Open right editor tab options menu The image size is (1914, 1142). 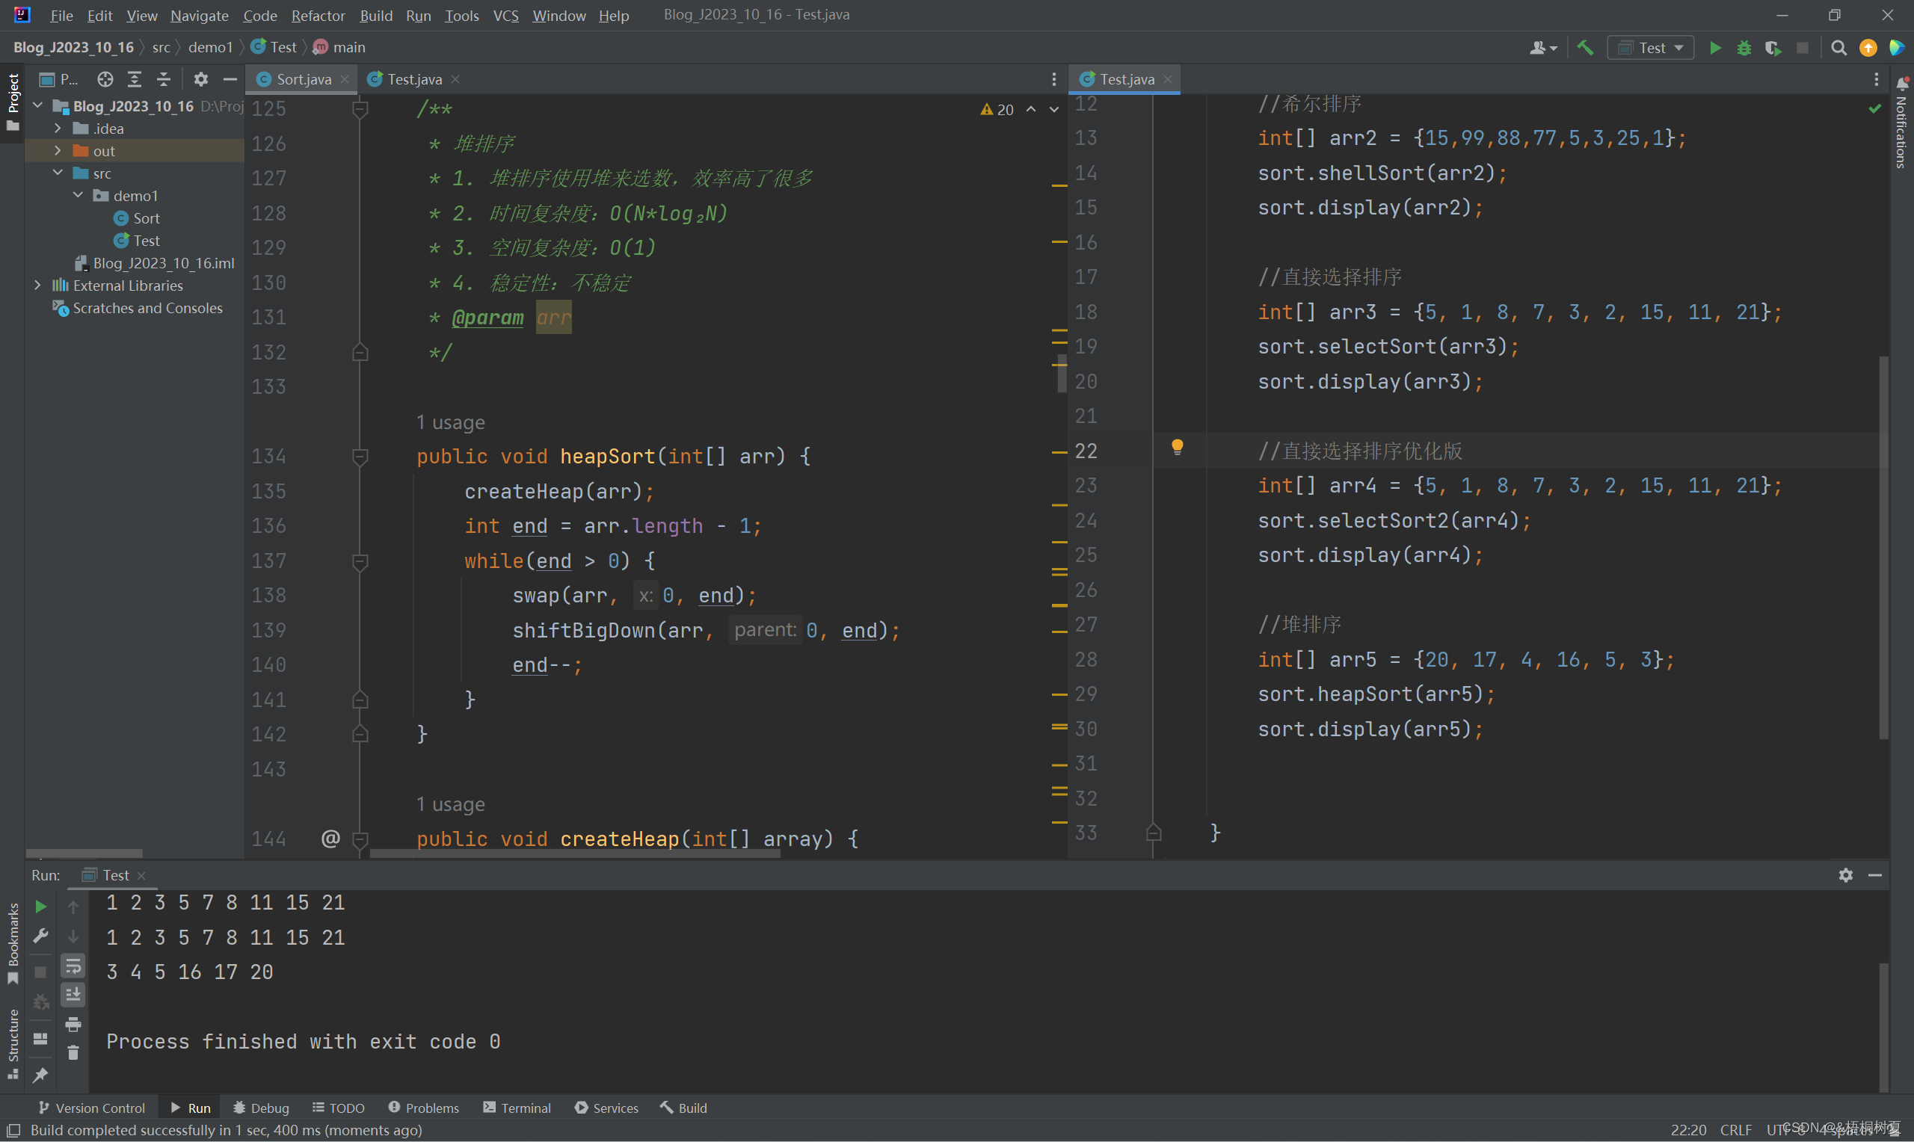[1877, 79]
